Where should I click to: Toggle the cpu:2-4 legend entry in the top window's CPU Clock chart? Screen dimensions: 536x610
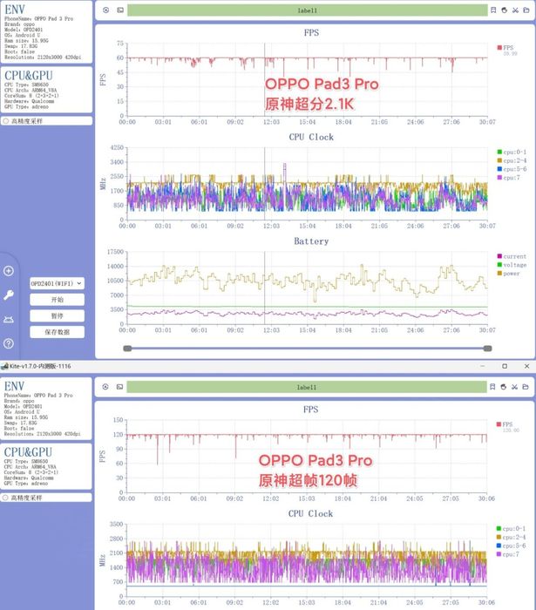[512, 160]
